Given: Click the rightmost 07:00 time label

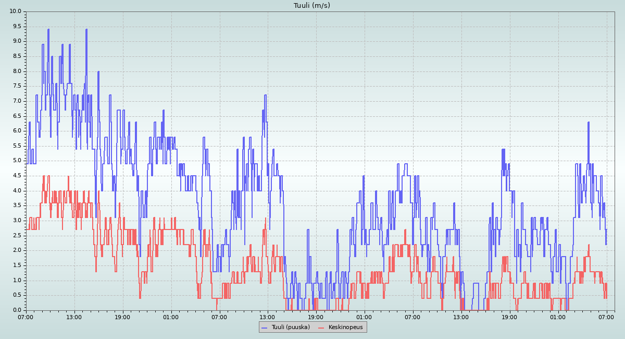Looking at the screenshot, I should (607, 317).
